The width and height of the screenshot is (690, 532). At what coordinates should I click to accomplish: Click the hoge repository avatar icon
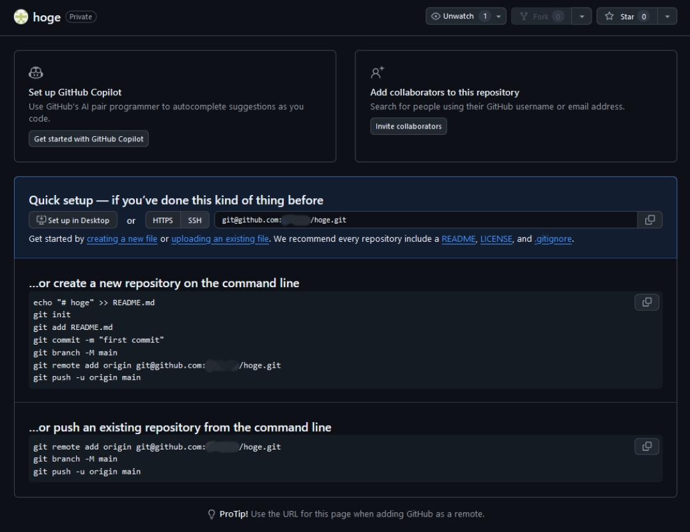click(21, 17)
